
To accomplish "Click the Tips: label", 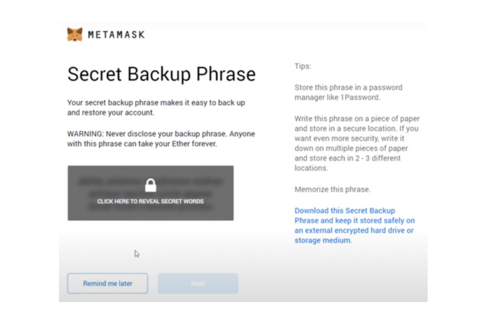I will tap(303, 66).
